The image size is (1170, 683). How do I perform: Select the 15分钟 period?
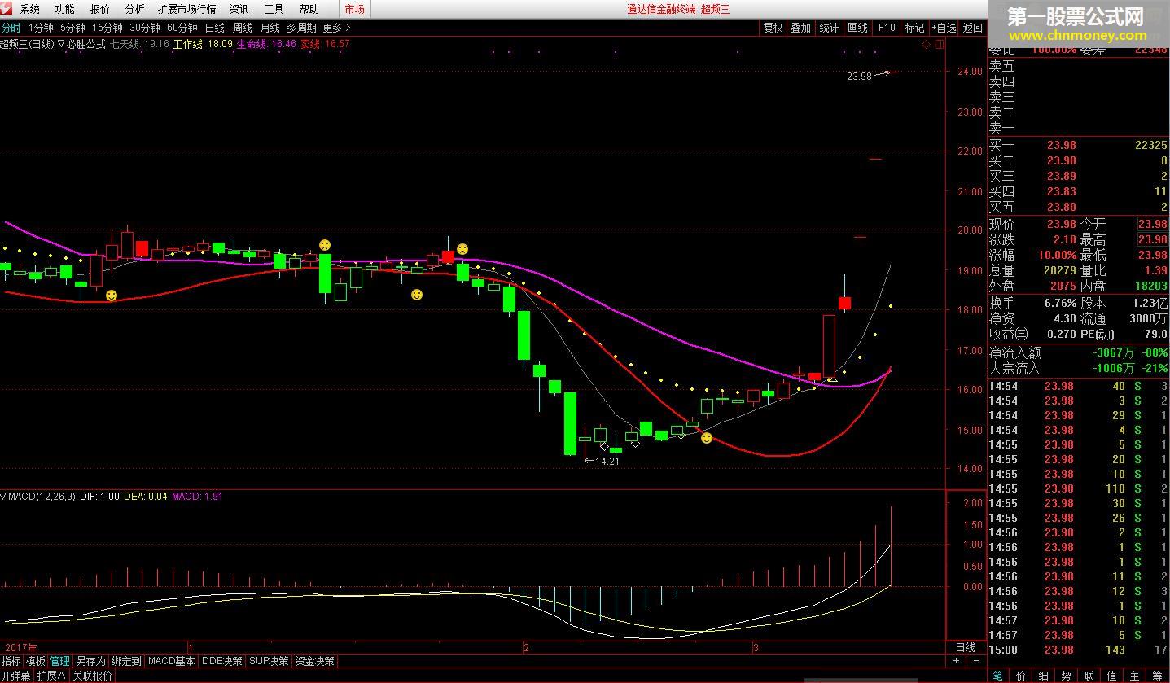tap(107, 28)
